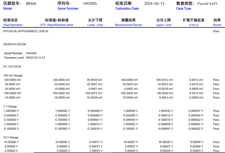Click the U (k=2) column header
Image resolution: width=225 pixels, height=153 pixels.
pyautogui.click(x=194, y=25)
